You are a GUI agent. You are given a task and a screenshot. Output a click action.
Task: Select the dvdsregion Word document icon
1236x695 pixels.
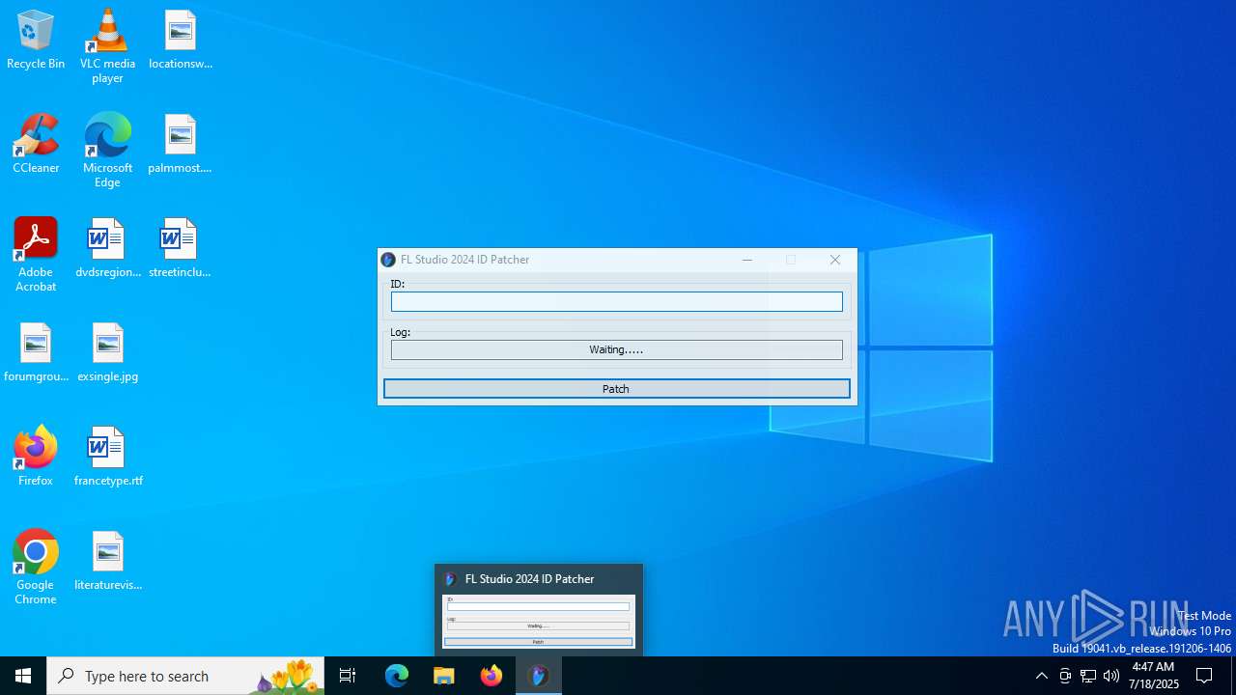107,249
